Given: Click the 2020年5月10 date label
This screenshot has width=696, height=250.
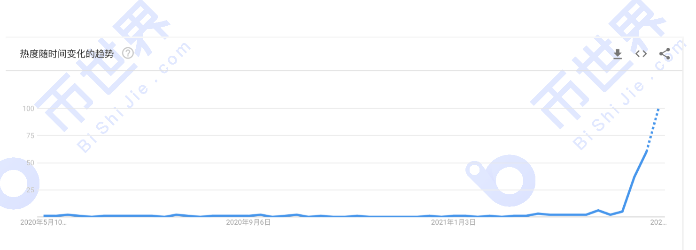Looking at the screenshot, I should point(43,222).
